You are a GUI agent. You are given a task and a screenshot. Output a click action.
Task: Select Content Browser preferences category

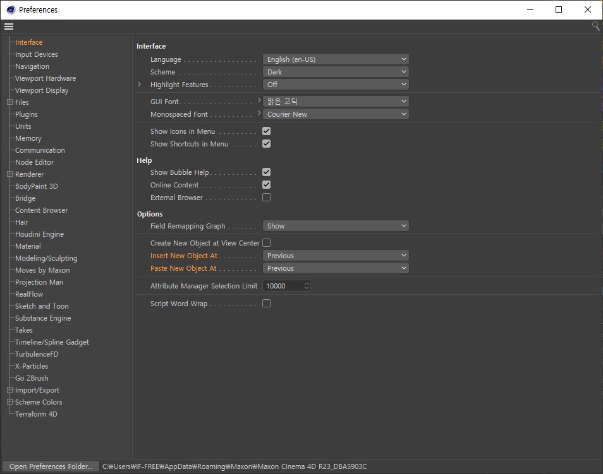pos(41,210)
